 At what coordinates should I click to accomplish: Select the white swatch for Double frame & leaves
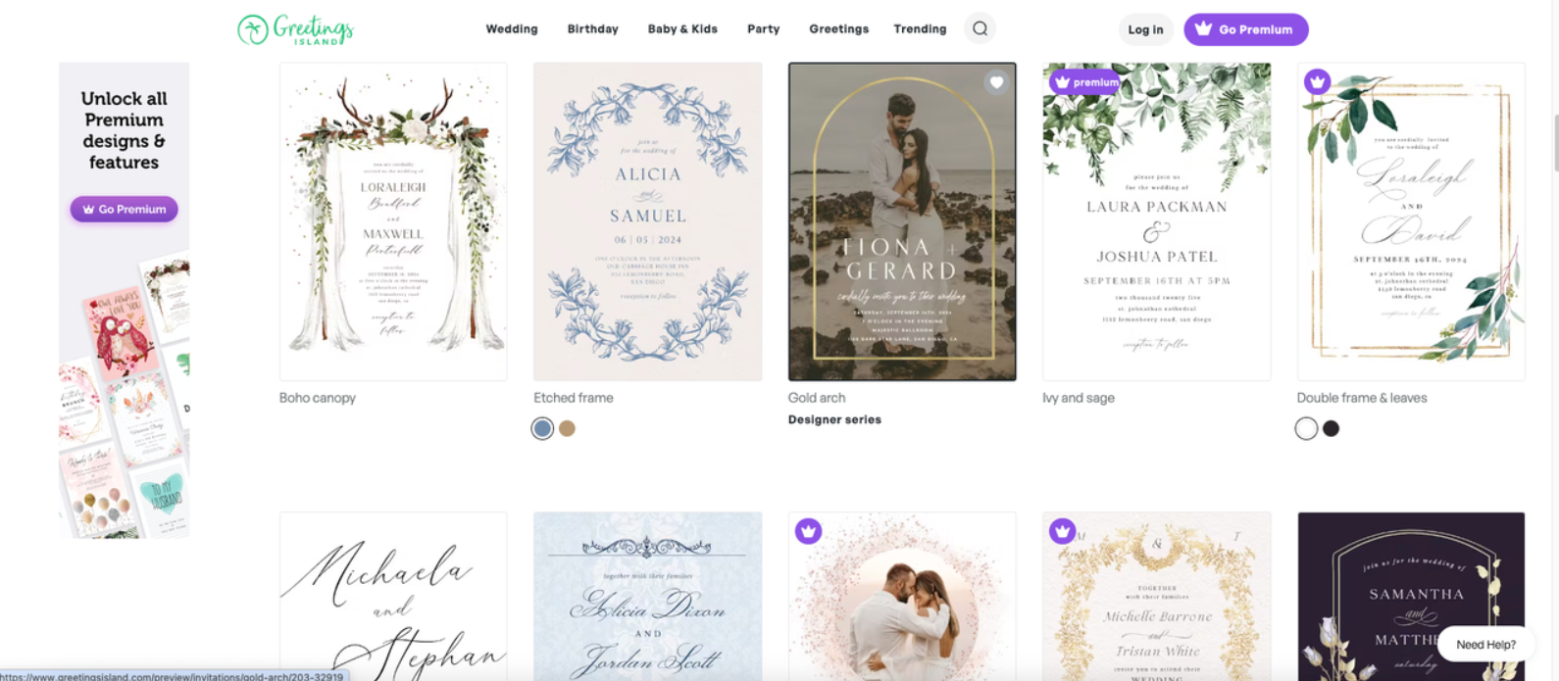click(x=1306, y=428)
